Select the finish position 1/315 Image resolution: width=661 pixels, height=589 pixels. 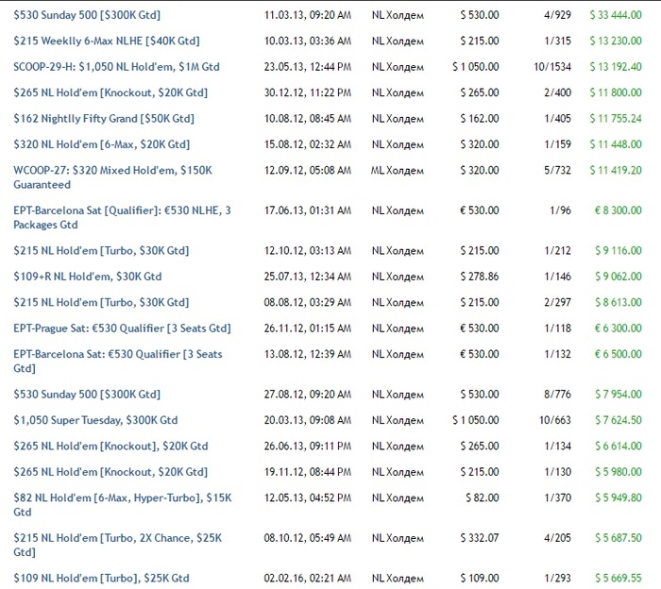point(557,41)
